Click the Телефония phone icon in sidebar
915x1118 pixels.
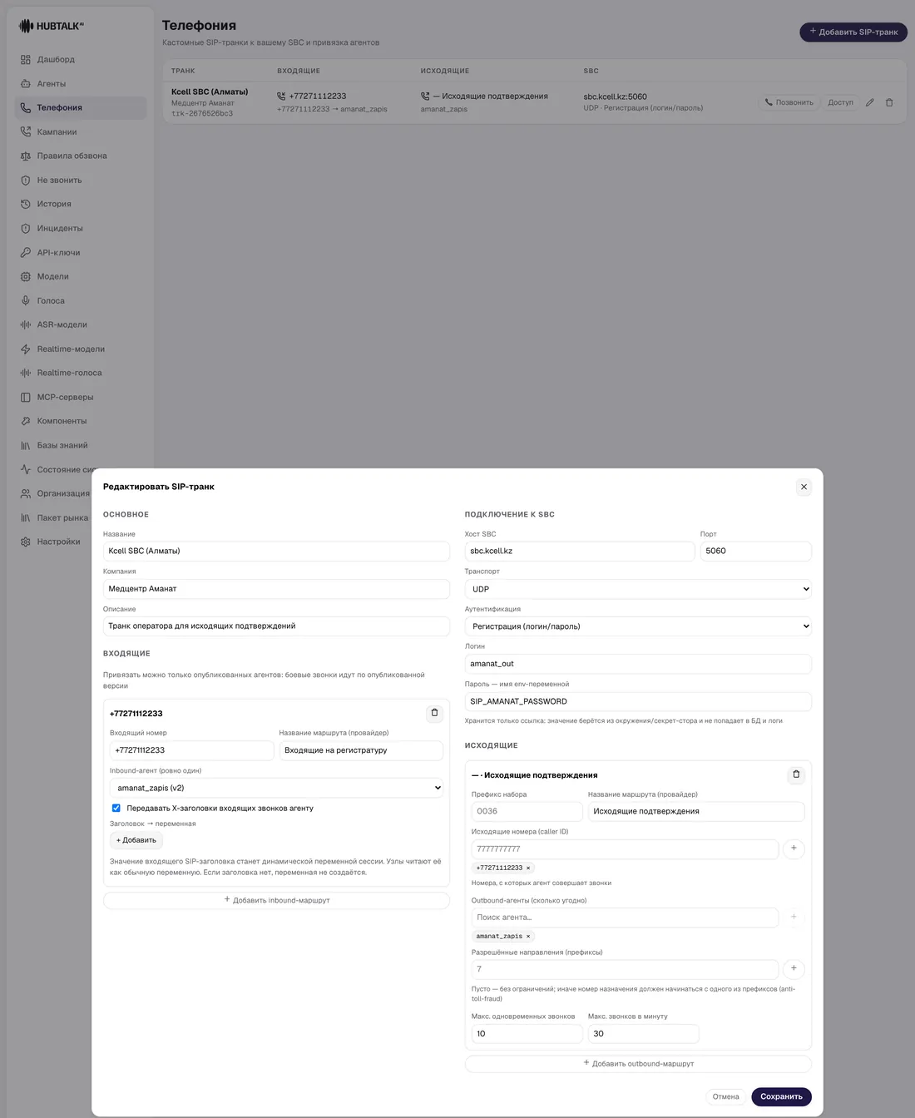coord(26,108)
